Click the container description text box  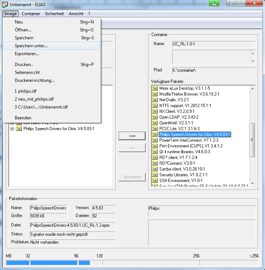pos(211,57)
